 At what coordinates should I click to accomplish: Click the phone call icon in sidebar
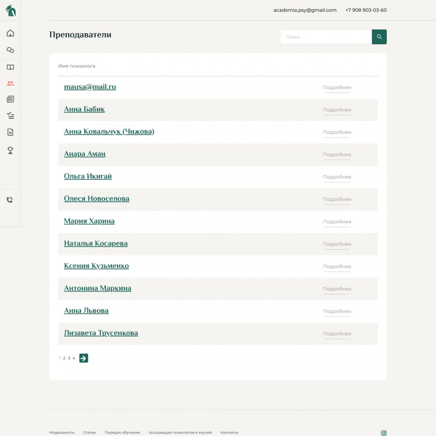coord(10,200)
